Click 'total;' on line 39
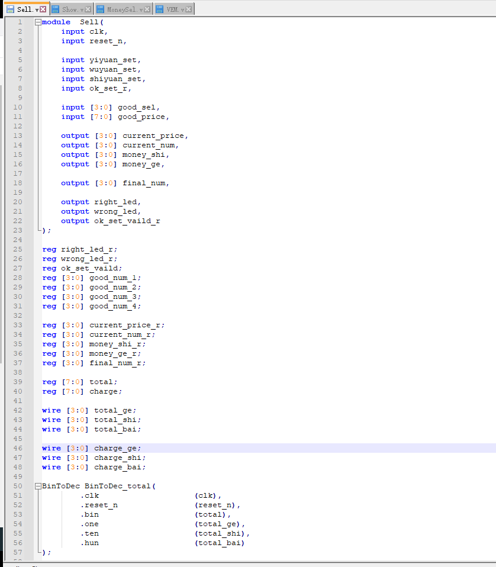496x567 pixels. coord(103,382)
